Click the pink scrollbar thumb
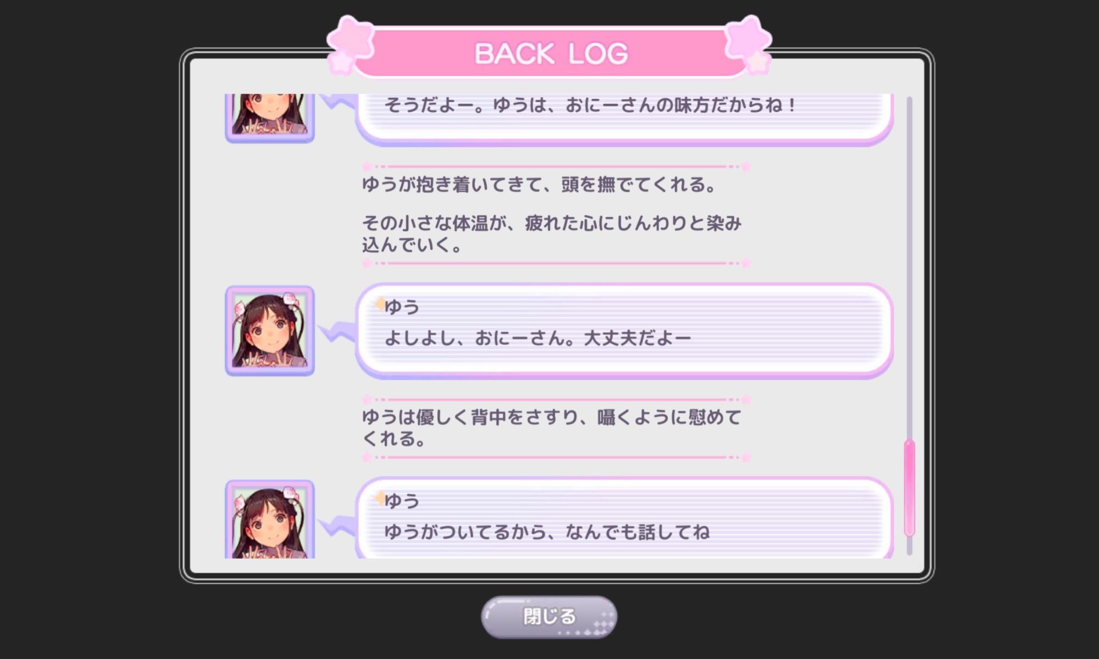Image resolution: width=1099 pixels, height=659 pixels. coord(909,488)
